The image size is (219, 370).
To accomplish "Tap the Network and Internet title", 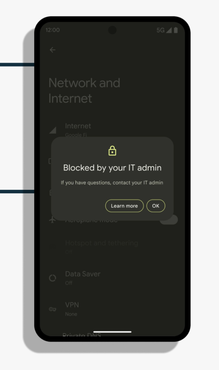I will 84,90.
